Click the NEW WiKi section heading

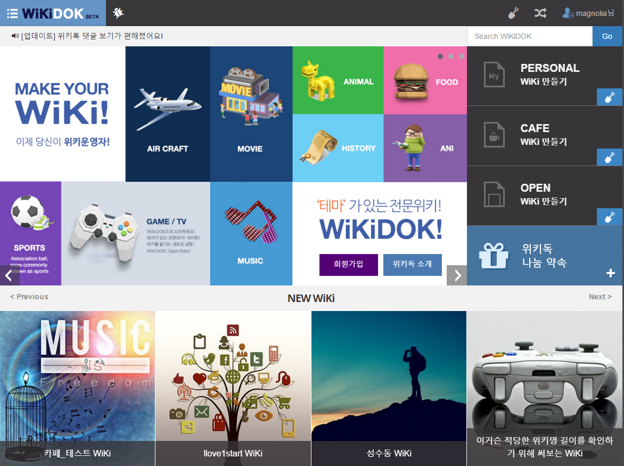311,298
